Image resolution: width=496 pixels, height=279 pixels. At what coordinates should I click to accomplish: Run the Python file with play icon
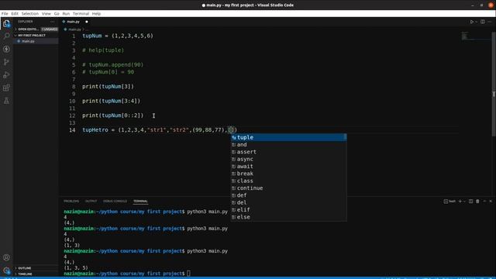click(471, 22)
